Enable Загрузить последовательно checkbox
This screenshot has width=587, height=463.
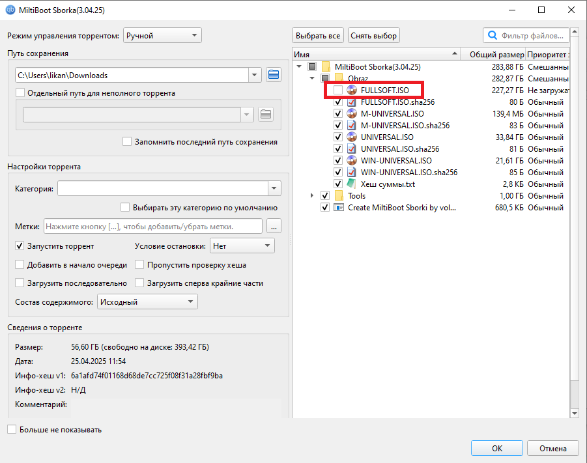pos(20,283)
